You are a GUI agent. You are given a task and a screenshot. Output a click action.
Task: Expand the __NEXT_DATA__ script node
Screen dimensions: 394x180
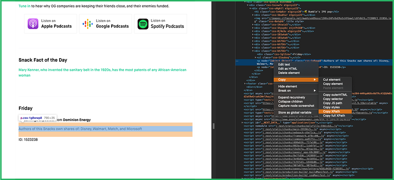pos(242,123)
